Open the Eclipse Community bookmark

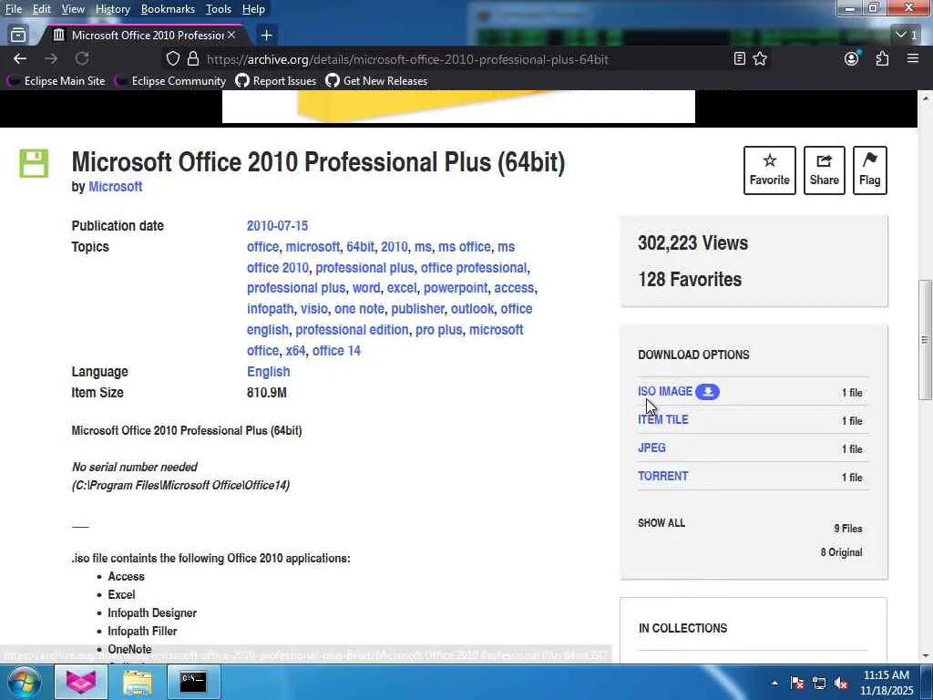170,81
